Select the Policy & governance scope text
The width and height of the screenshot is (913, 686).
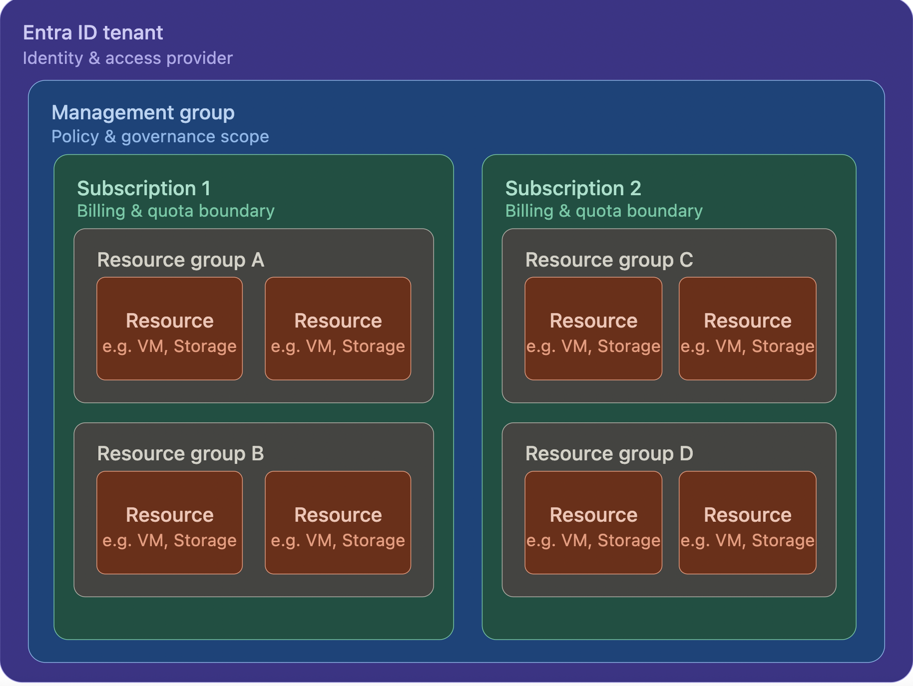[x=160, y=136]
